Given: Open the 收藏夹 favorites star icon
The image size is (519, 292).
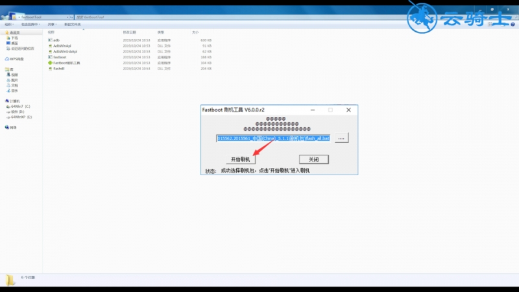Looking at the screenshot, I should pos(7,32).
